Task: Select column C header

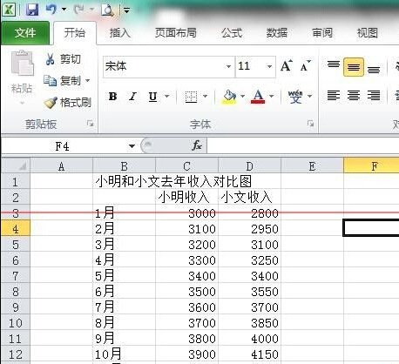Action: click(186, 166)
